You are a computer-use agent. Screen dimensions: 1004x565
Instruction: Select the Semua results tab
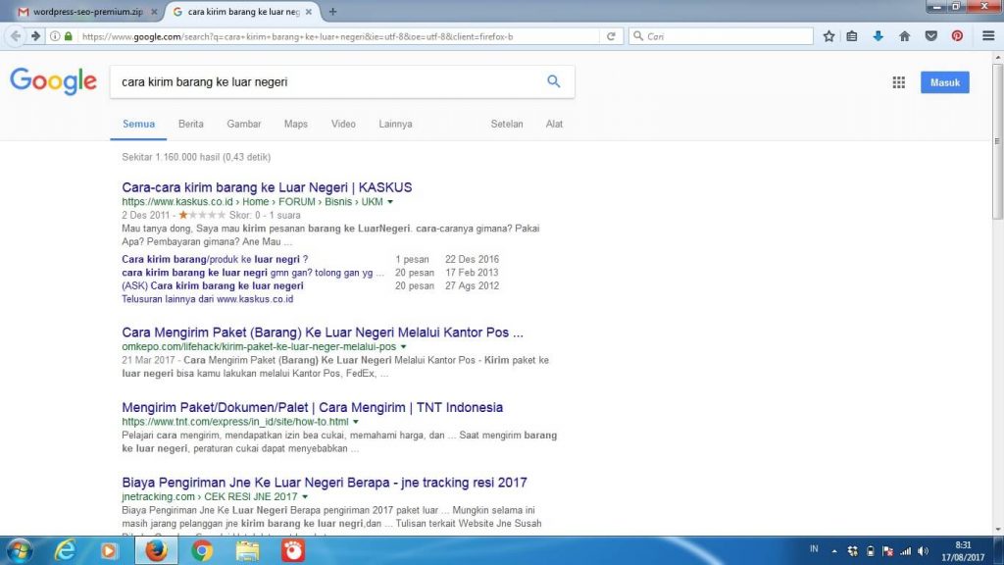click(138, 124)
